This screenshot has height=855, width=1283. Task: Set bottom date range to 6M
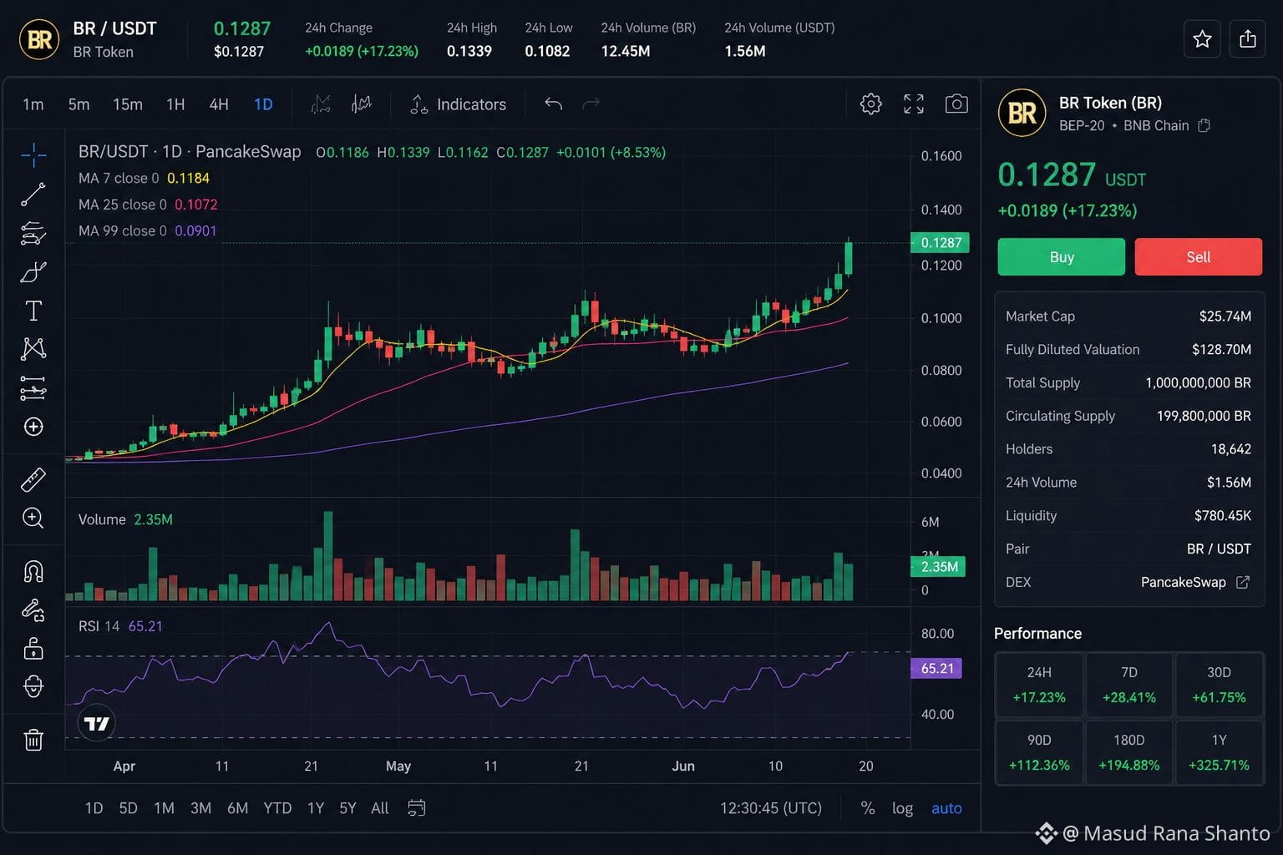[237, 808]
